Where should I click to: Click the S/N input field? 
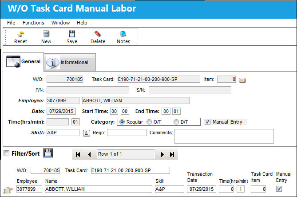(x=190, y=90)
